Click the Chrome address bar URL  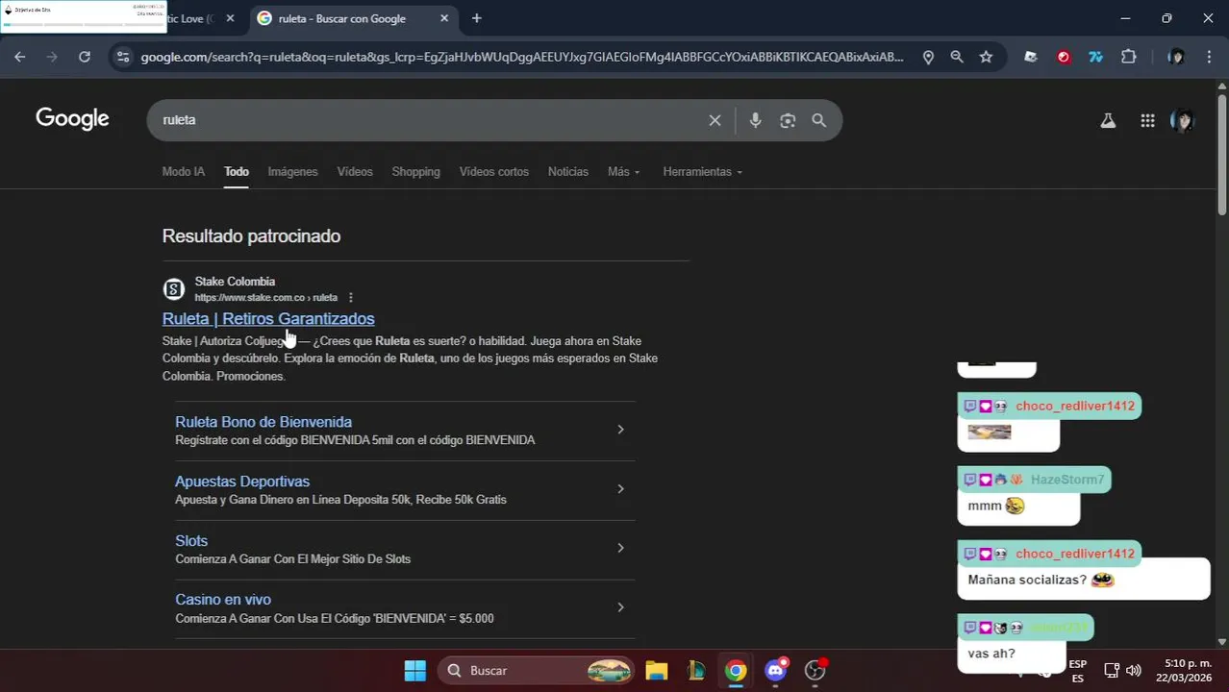click(522, 57)
